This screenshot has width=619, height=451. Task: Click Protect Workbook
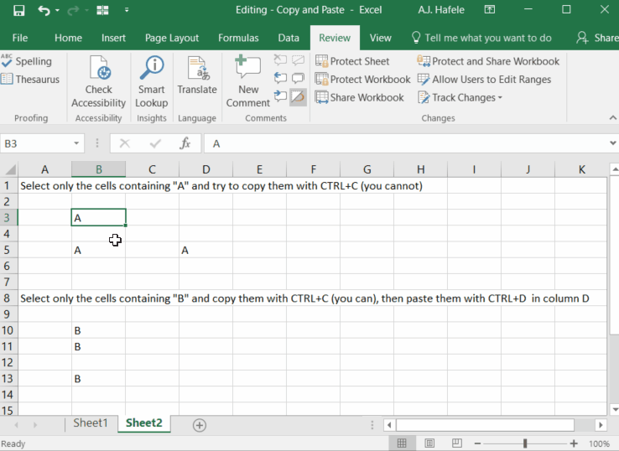(363, 80)
